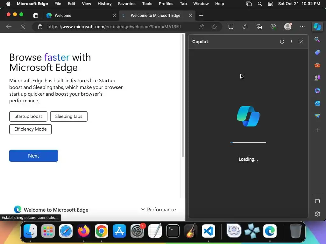Open the Collections icon
Image resolution: width=326 pixels, height=244 pixels.
259,27
